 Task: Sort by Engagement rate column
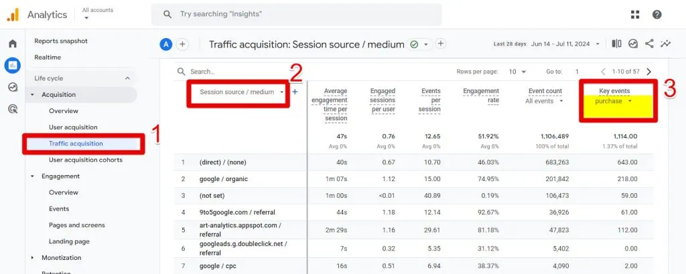tap(481, 96)
